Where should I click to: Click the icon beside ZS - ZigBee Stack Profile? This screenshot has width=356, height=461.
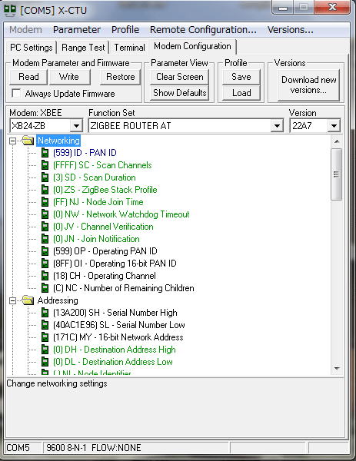point(45,190)
